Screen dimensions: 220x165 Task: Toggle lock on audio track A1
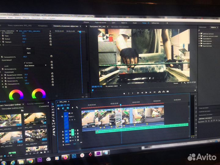pyautogui.click(x=62, y=131)
